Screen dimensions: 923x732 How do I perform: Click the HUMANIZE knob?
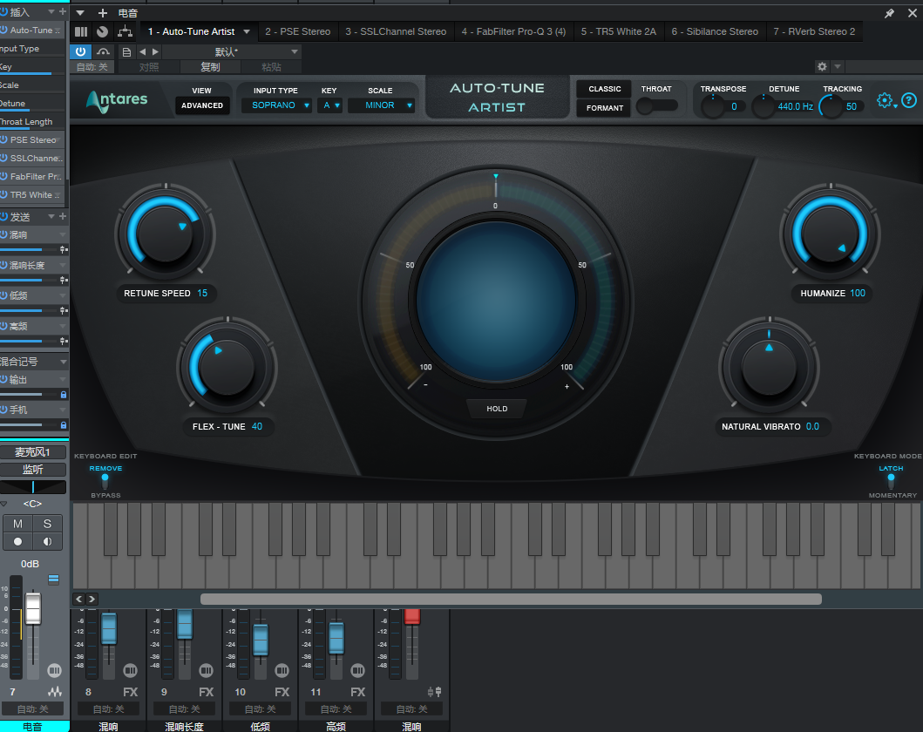click(x=830, y=234)
